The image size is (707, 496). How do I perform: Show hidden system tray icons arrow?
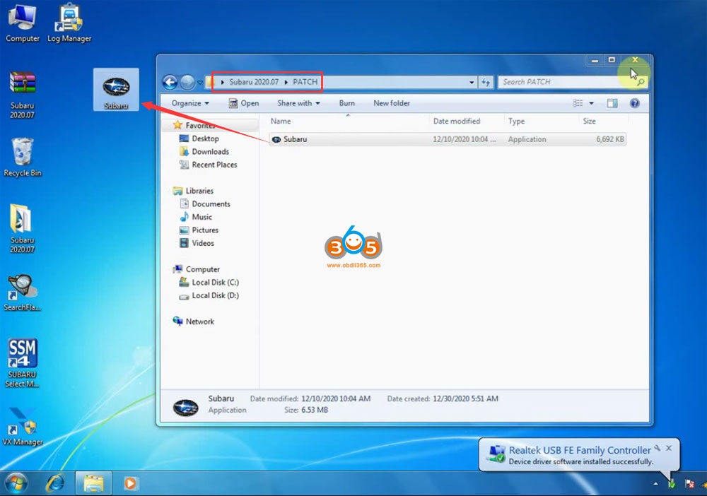tap(655, 484)
